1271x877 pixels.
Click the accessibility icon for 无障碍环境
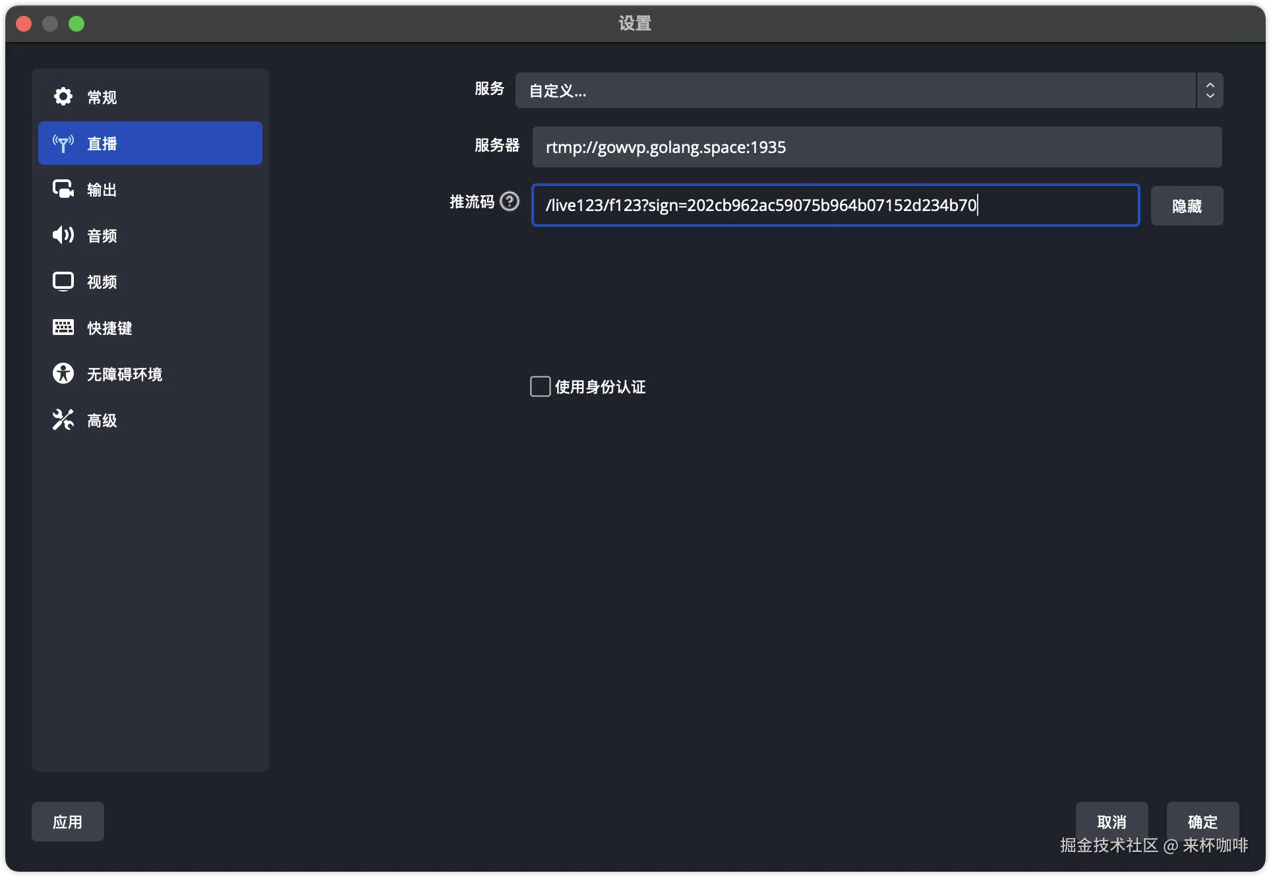tap(63, 374)
